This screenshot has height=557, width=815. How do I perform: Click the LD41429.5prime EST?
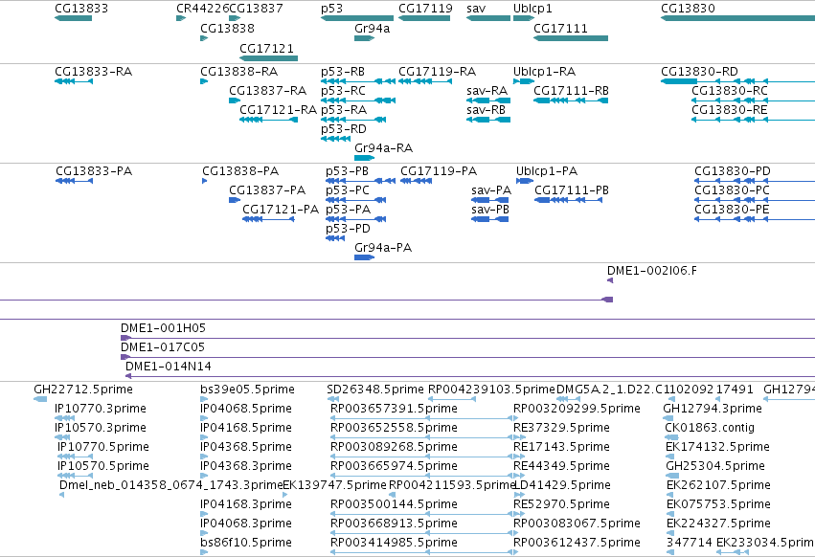pos(519,495)
